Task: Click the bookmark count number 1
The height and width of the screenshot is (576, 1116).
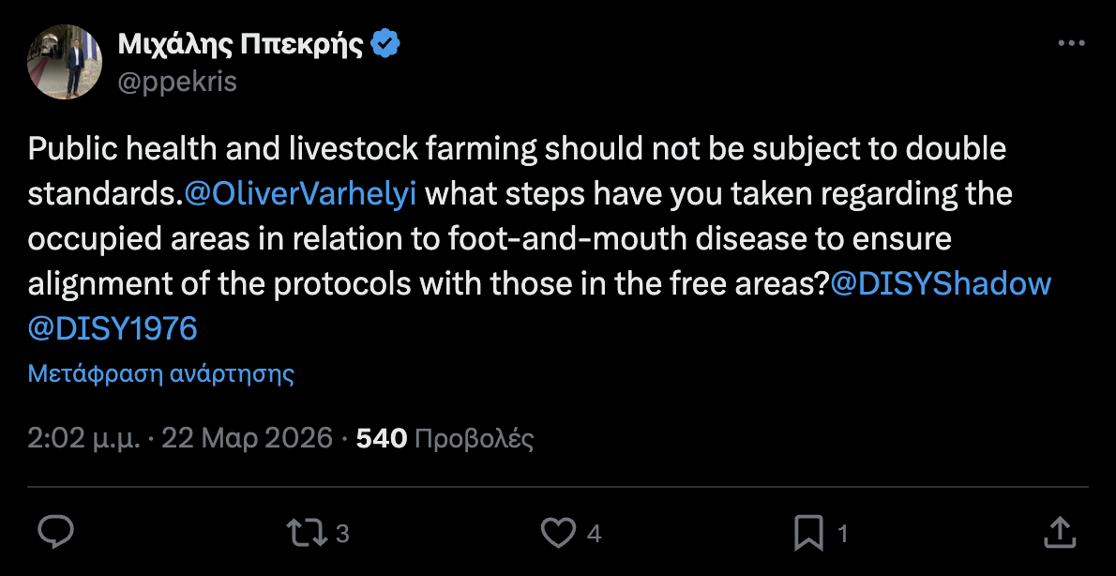Action: [x=842, y=534]
